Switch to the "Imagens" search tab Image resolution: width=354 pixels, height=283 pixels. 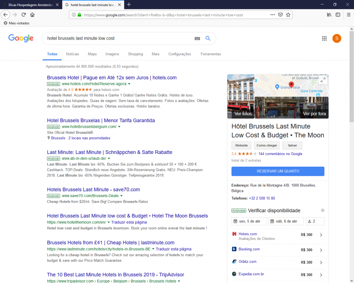[x=112, y=54]
